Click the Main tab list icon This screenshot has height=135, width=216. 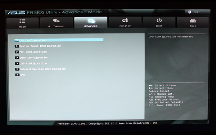tap(22, 21)
